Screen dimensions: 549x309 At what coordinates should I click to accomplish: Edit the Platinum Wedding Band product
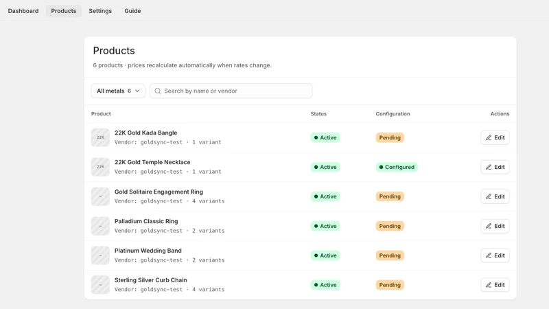[495, 255]
